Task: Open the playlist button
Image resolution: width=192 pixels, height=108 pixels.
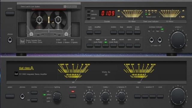Action: pos(129,32)
